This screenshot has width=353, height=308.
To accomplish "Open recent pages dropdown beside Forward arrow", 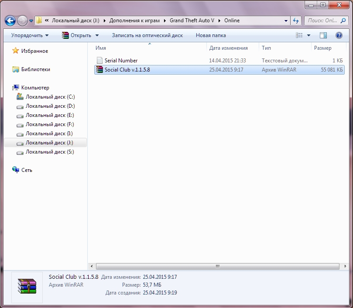I will [31, 21].
